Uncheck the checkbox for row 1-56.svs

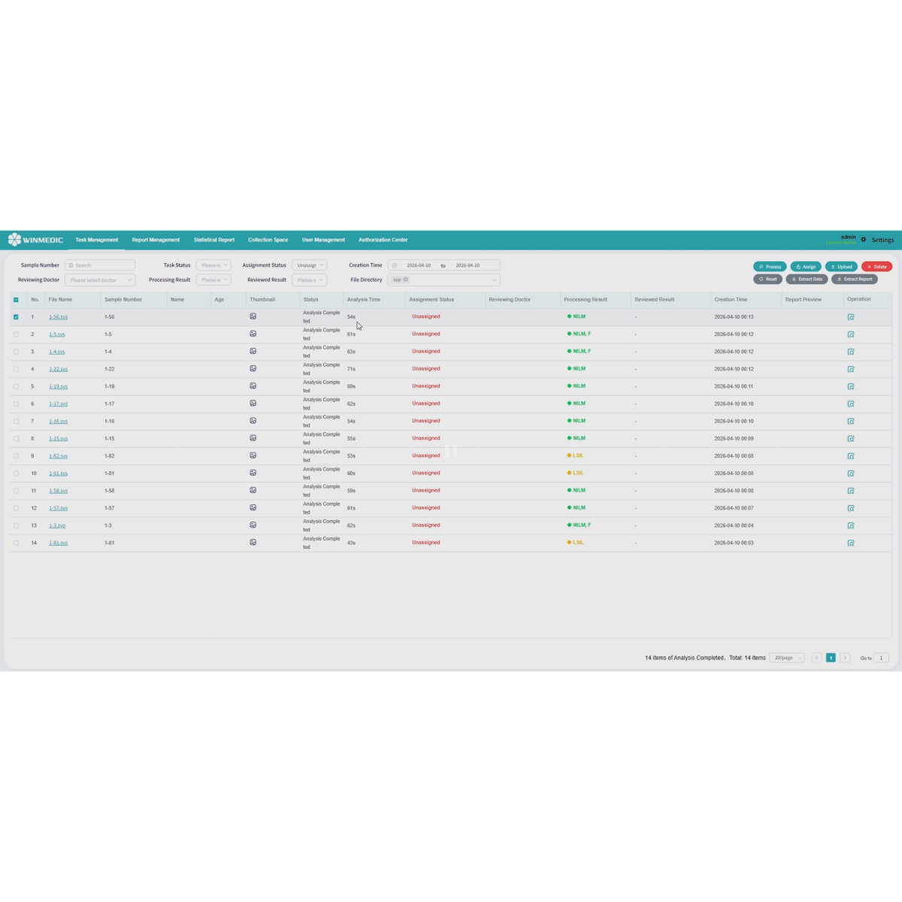[16, 317]
